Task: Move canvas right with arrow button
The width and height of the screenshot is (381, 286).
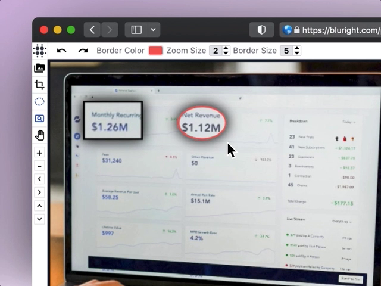Action: coord(39,192)
